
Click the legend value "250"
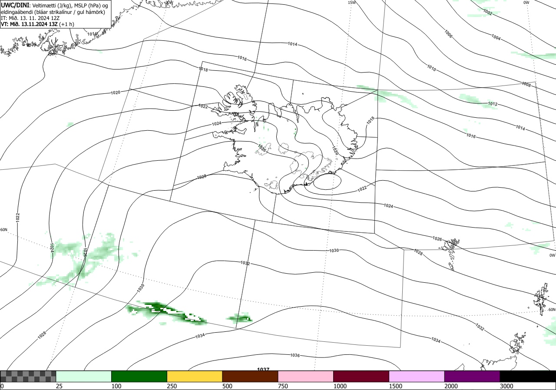coord(172,386)
